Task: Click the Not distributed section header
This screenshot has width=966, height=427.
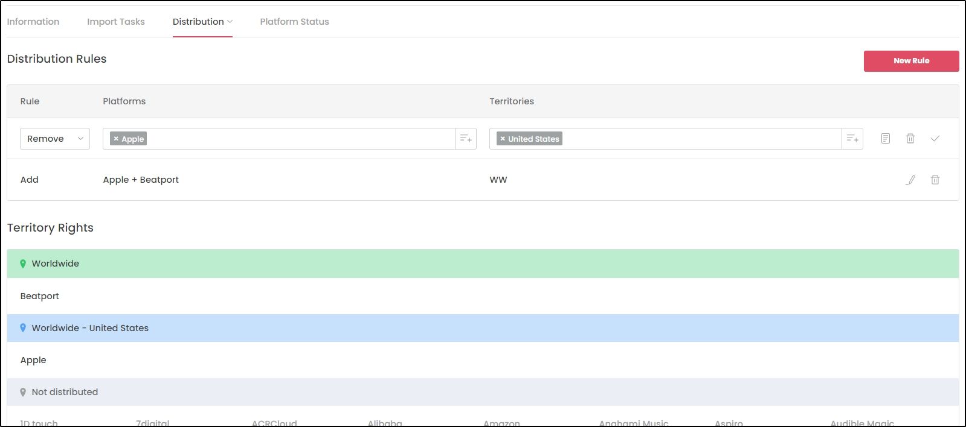Action: [x=483, y=392]
